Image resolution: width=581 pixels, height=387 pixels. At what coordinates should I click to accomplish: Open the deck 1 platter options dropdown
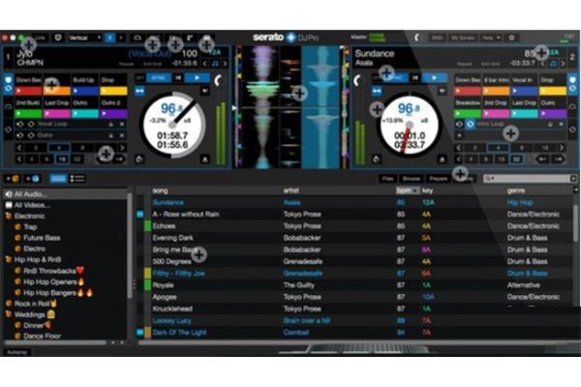coord(205,91)
